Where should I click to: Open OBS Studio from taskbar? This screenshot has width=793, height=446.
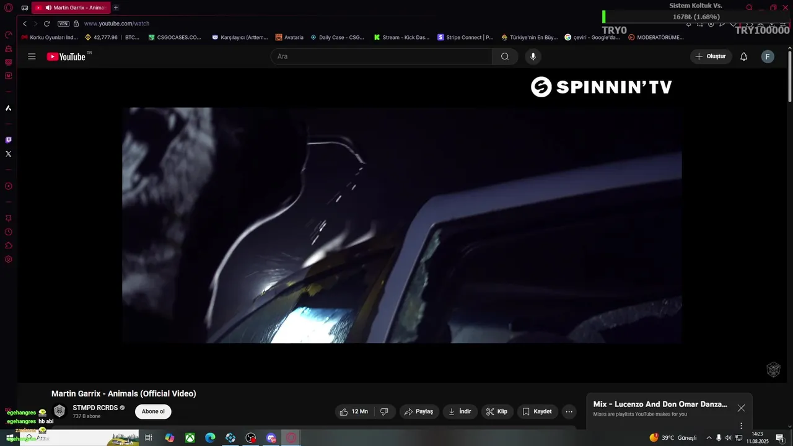tap(251, 438)
